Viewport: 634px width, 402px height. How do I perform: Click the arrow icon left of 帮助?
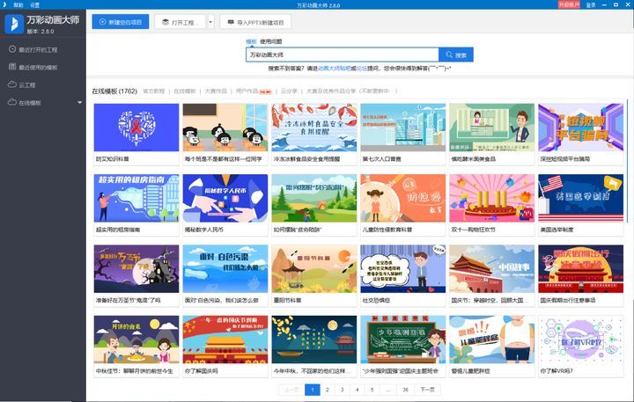(x=5, y=5)
